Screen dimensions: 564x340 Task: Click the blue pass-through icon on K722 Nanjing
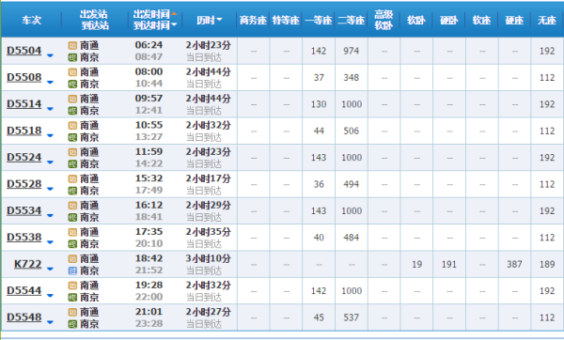point(72,270)
